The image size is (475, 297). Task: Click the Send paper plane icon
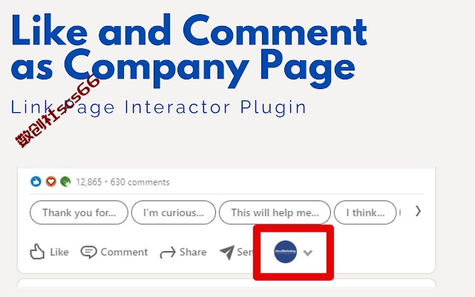tap(227, 252)
